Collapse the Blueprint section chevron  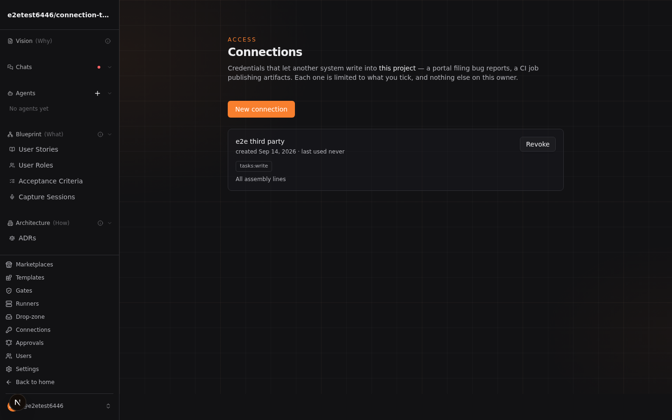pyautogui.click(x=110, y=134)
